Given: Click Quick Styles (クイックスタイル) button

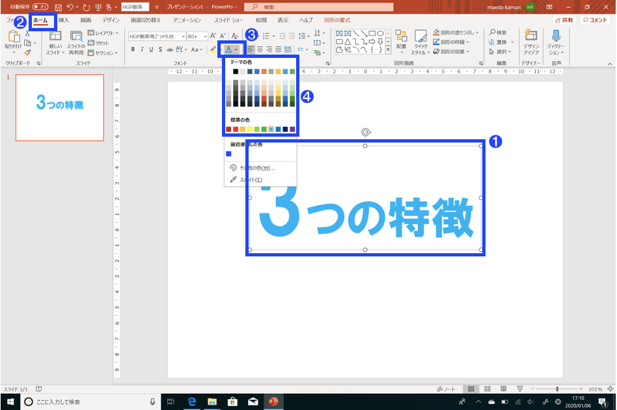Looking at the screenshot, I should [420, 42].
